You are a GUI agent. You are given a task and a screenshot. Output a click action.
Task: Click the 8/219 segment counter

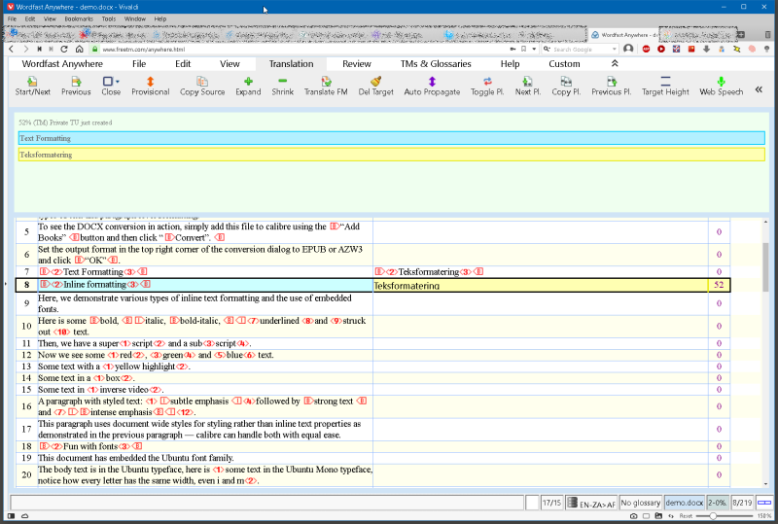pyautogui.click(x=742, y=503)
